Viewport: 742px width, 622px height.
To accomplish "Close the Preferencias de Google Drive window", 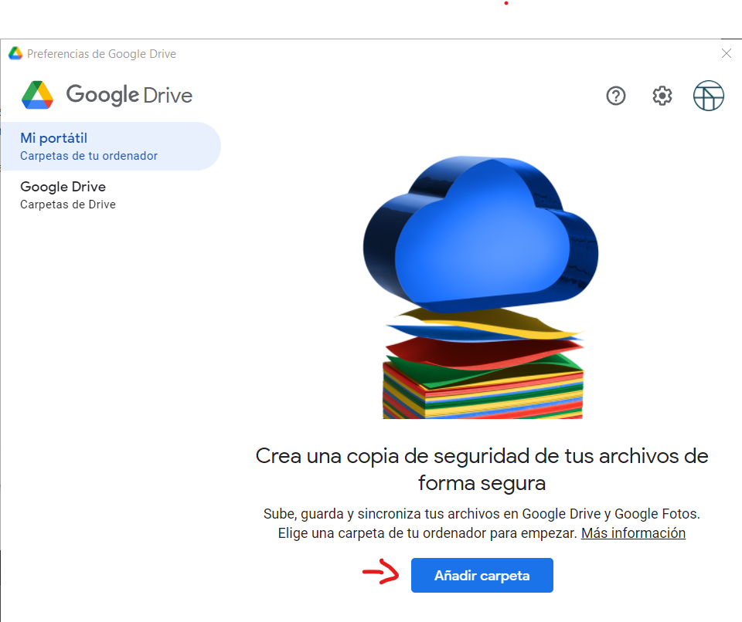I will (x=727, y=53).
